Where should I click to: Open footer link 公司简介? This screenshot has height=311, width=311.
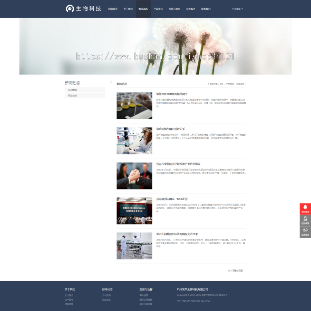tap(69, 295)
